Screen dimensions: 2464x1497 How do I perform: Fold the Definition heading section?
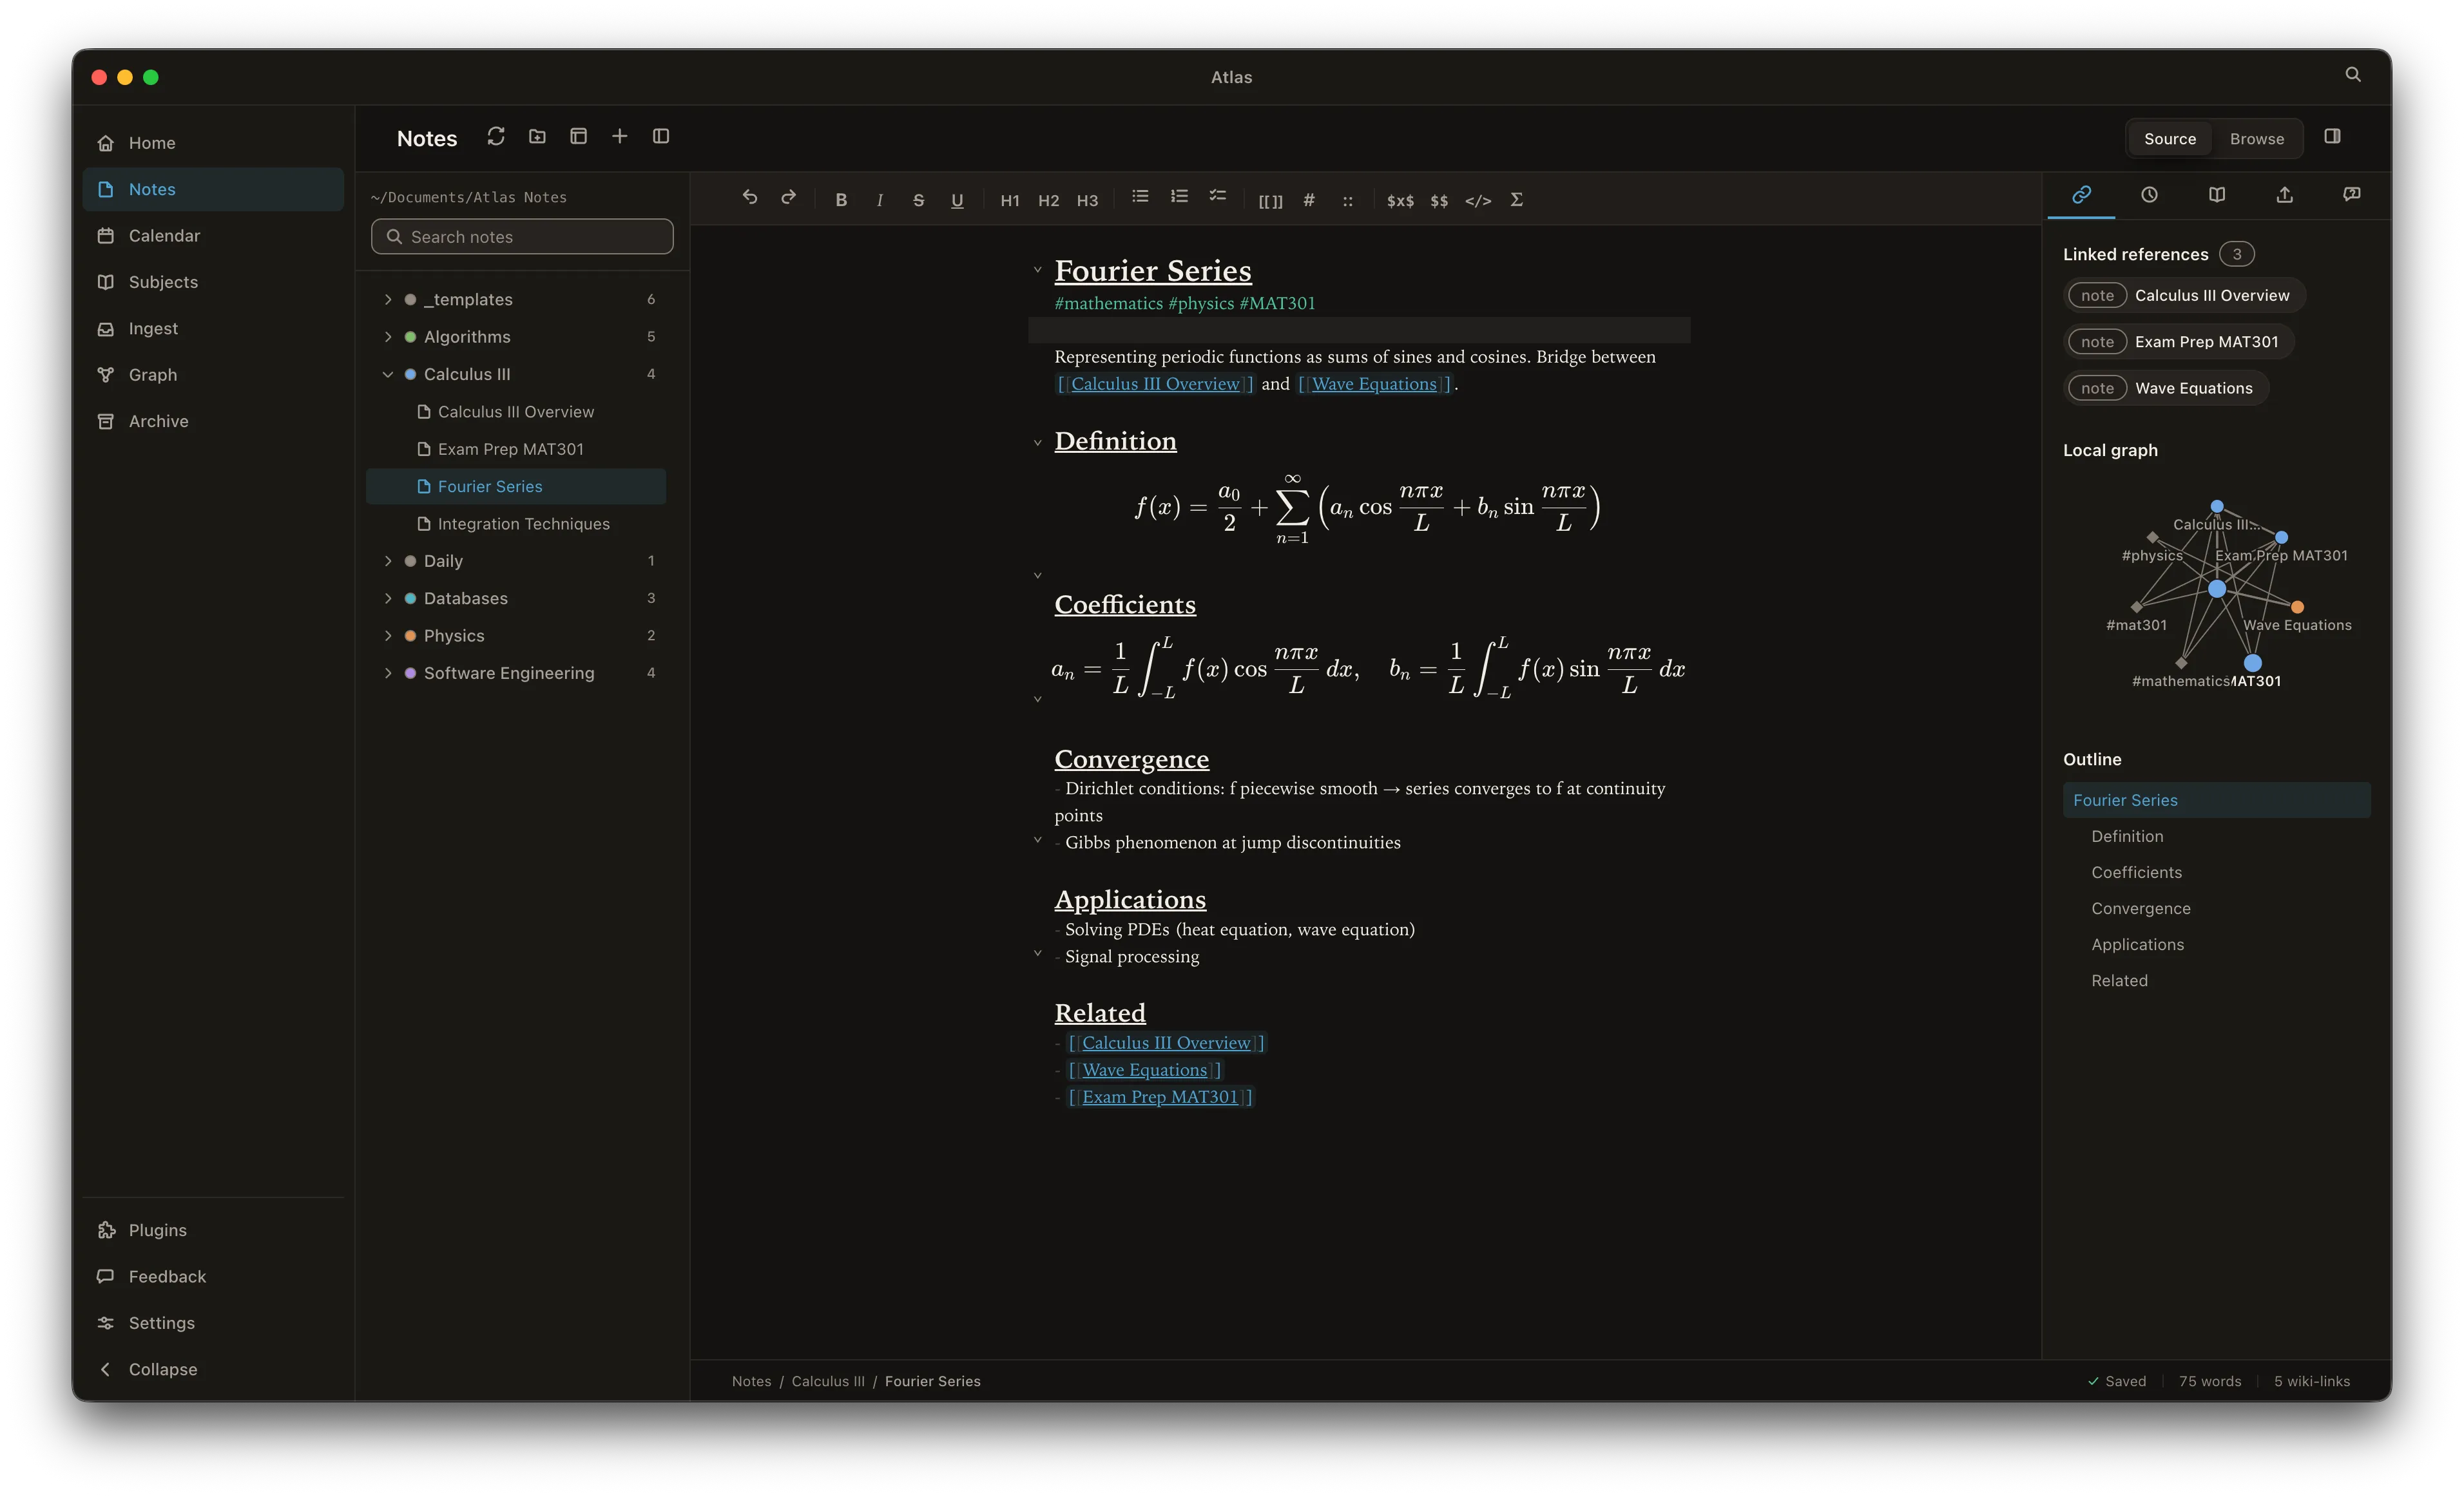pyautogui.click(x=1037, y=443)
